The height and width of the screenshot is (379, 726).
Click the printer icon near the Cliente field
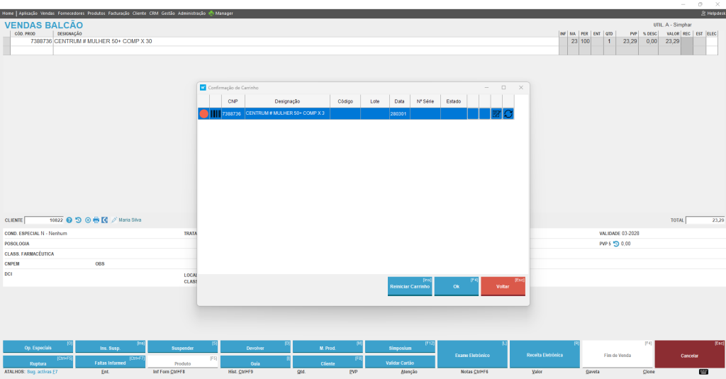(96, 220)
